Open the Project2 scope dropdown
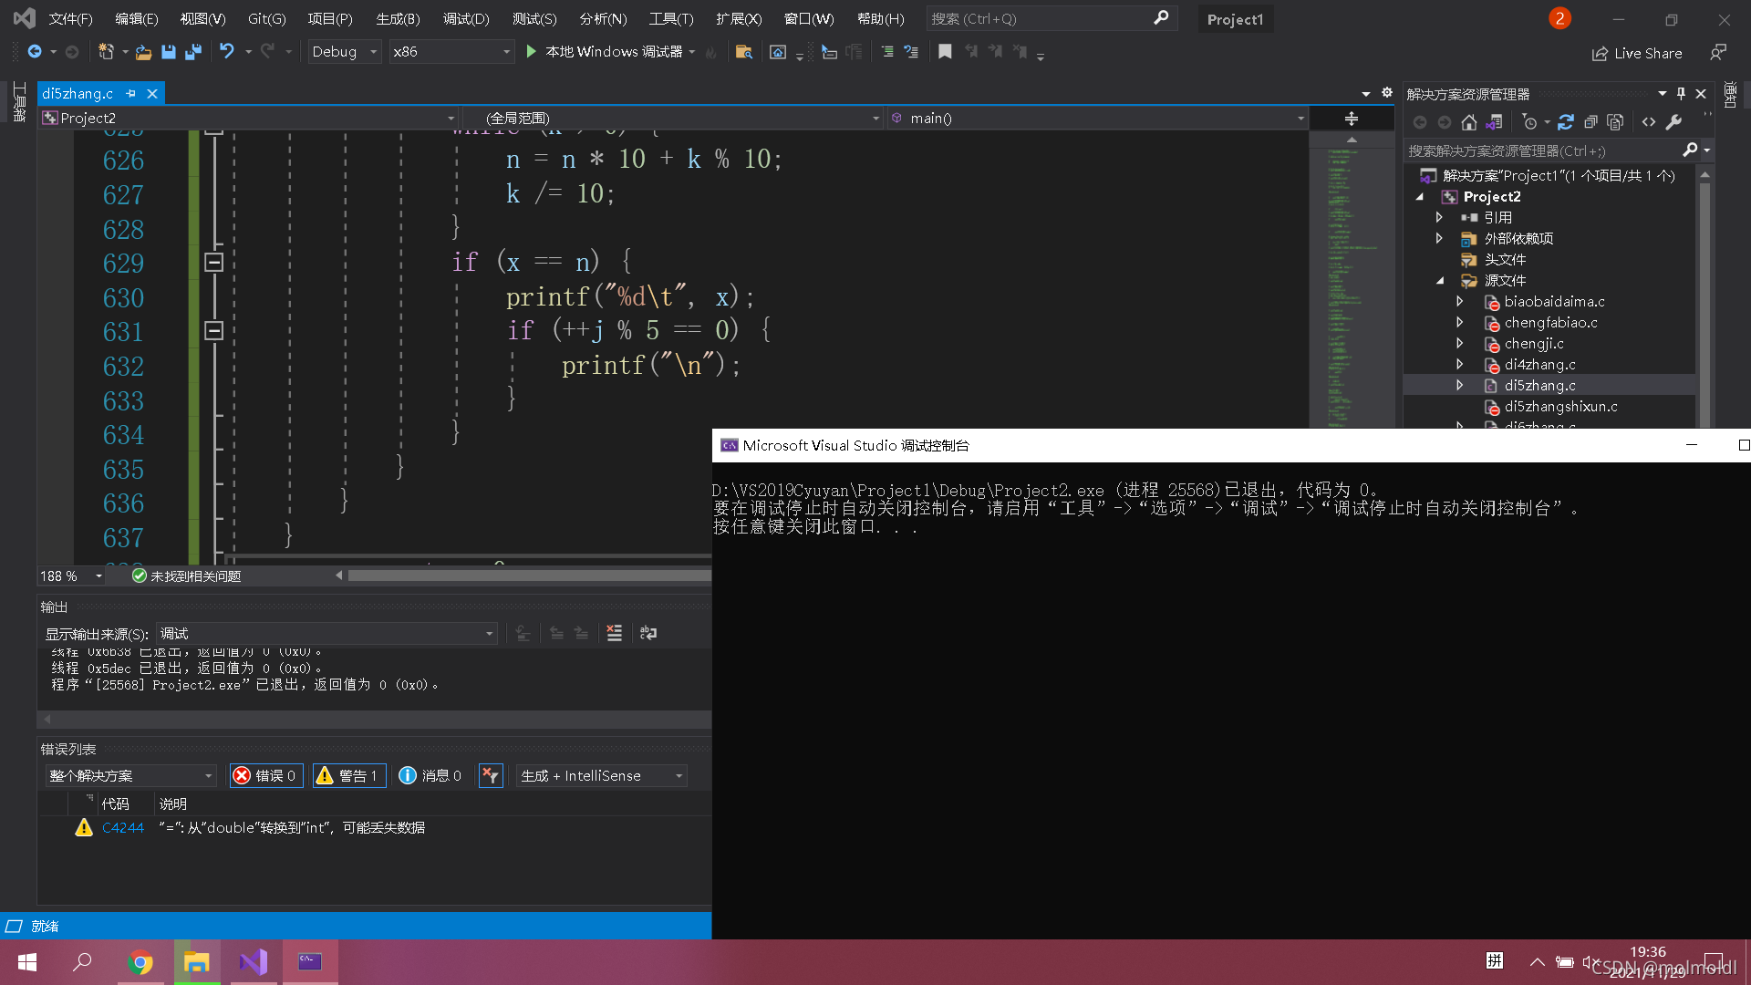This screenshot has width=1751, height=985. 249,118
